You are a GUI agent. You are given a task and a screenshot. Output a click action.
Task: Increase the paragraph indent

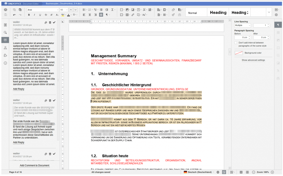coord(107,10)
